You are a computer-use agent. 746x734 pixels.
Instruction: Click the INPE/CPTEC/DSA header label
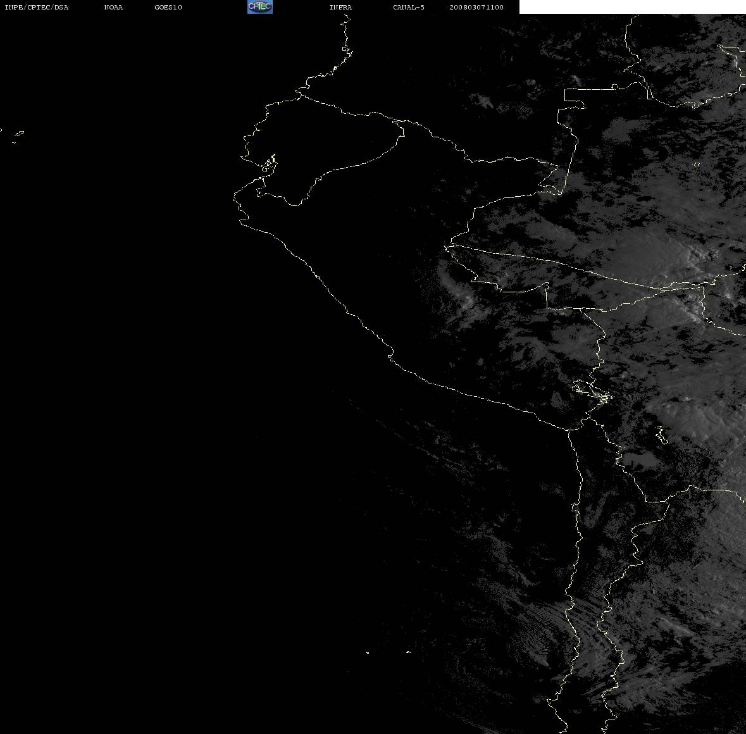coord(37,7)
